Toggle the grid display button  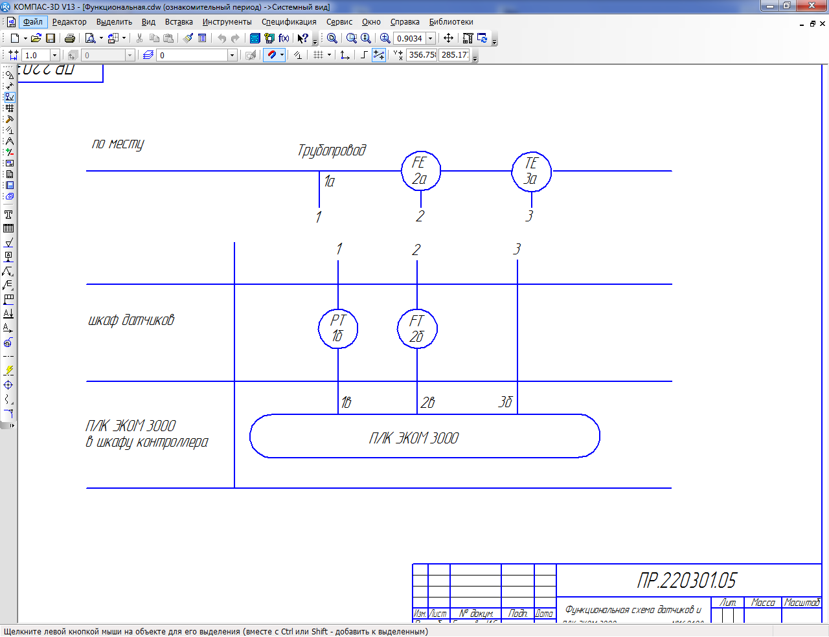318,55
